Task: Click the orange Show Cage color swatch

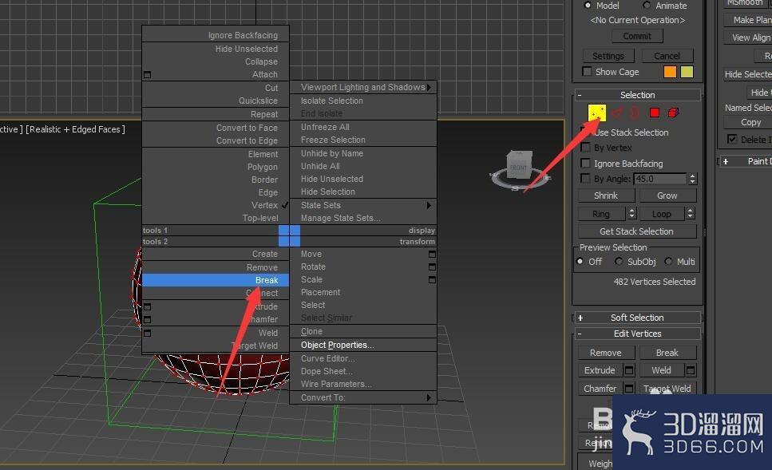Action: coord(669,71)
